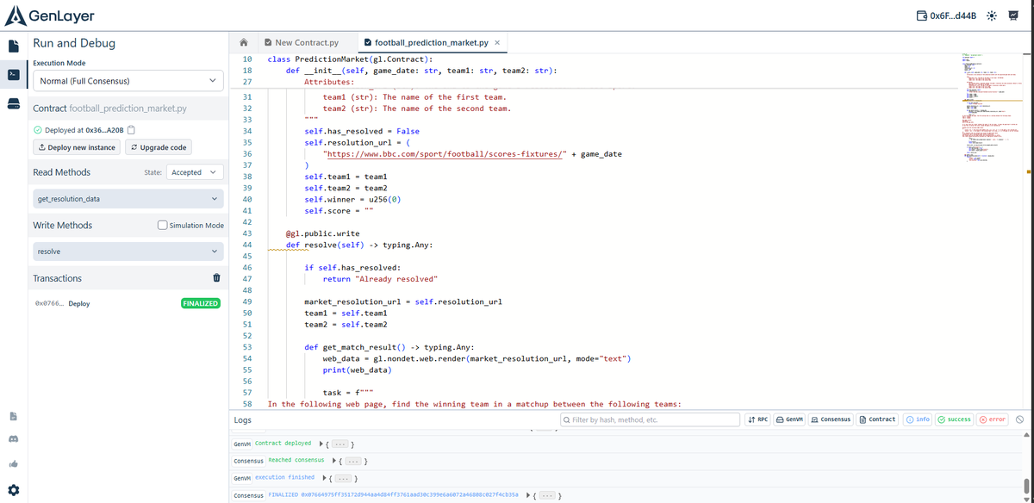
Task: Click the self.winner = u256(0) line
Action: (353, 199)
